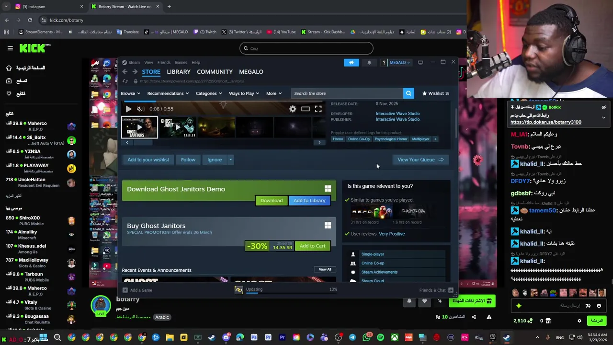613x345 pixels.
Task: Toggle trailer theater mode
Action: point(306,109)
